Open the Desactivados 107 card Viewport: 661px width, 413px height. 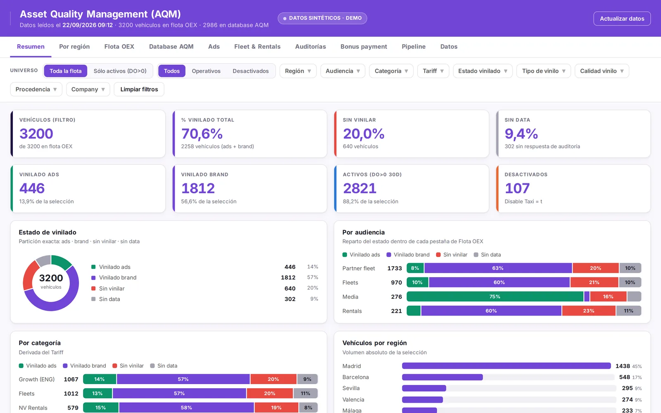[x=573, y=189]
